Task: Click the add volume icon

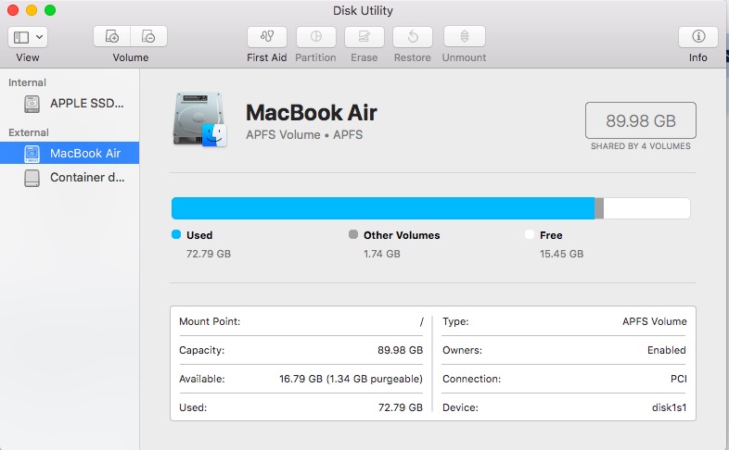Action: [x=111, y=36]
